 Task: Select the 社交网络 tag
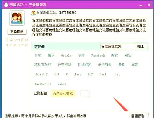64,65
